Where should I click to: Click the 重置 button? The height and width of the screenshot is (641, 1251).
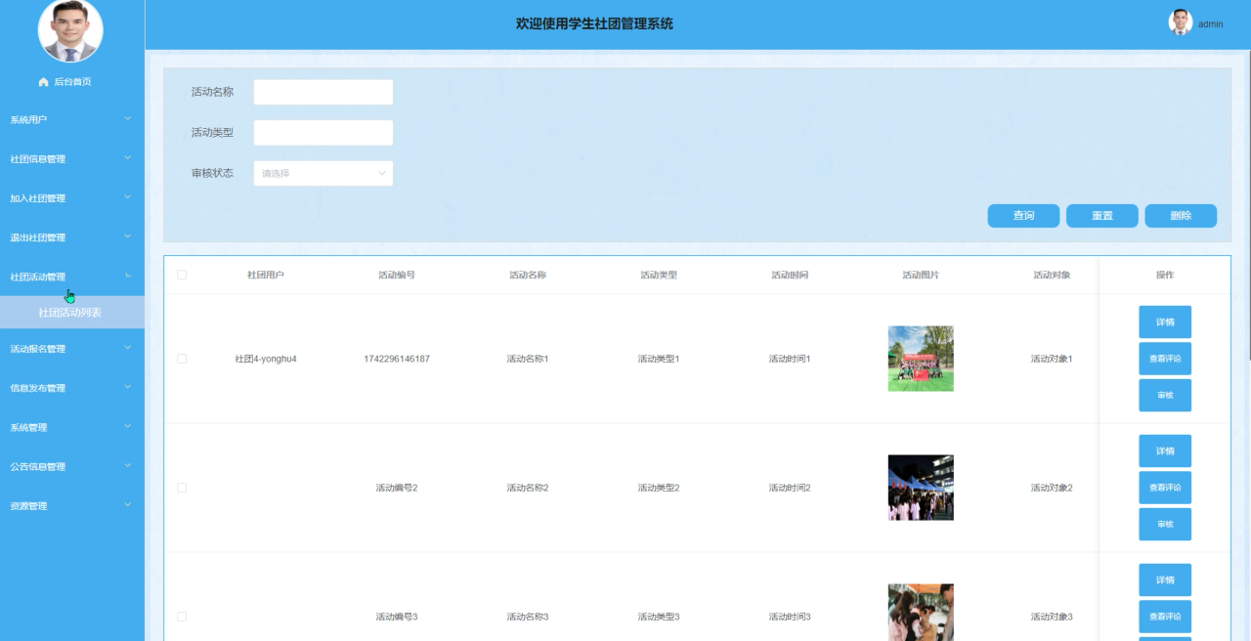point(1102,216)
